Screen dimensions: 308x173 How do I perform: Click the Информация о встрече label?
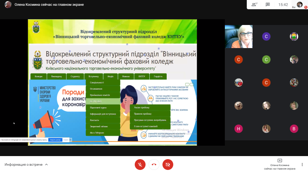(23, 165)
